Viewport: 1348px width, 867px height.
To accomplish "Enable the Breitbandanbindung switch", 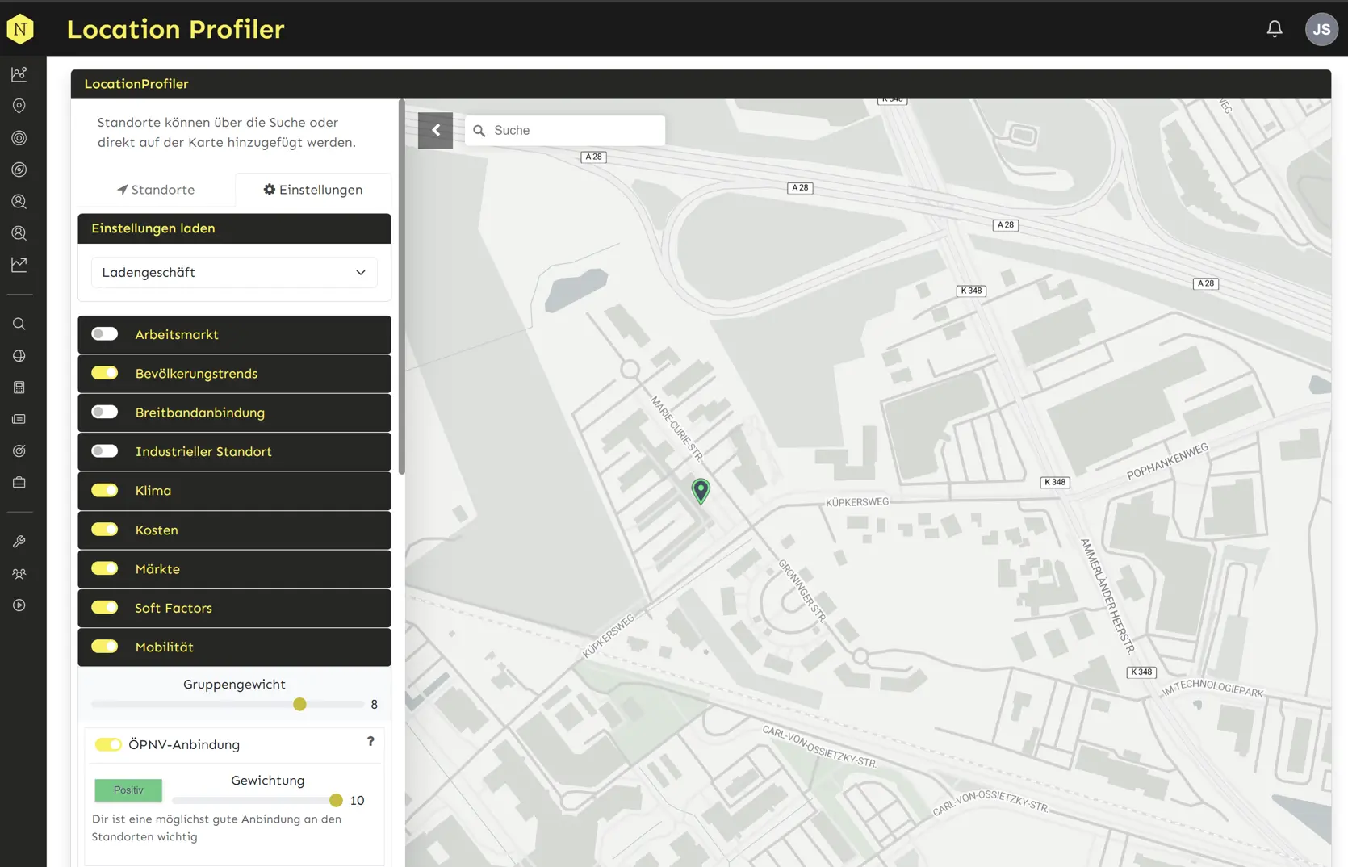I will tap(105, 413).
